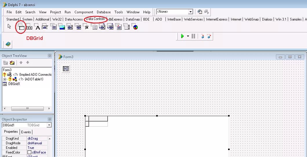
Task: Expand the ADOTable1 tree node
Action: click(x=5, y=79)
